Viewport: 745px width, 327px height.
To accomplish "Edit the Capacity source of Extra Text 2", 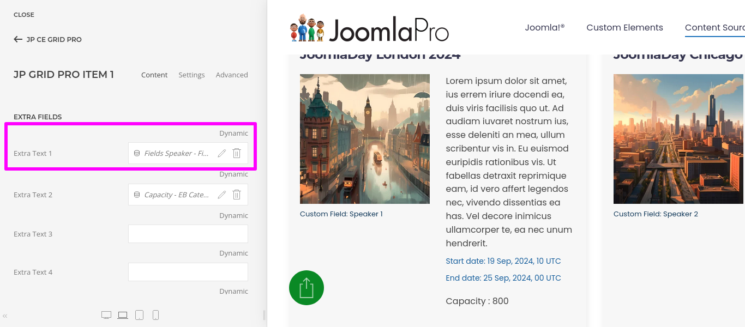I will coord(221,195).
